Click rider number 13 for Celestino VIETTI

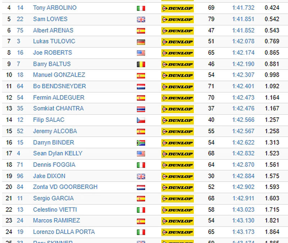click(20, 210)
